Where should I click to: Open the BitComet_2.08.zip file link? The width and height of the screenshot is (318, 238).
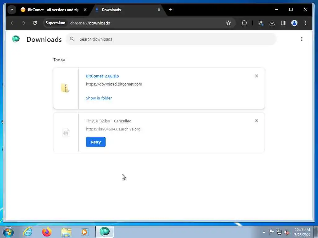click(102, 76)
